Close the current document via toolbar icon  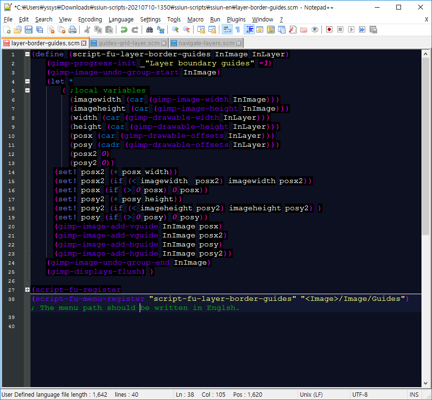point(51,30)
